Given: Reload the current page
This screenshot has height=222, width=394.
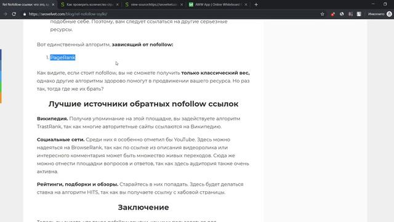Looking at the screenshot, I should tap(14, 14).
